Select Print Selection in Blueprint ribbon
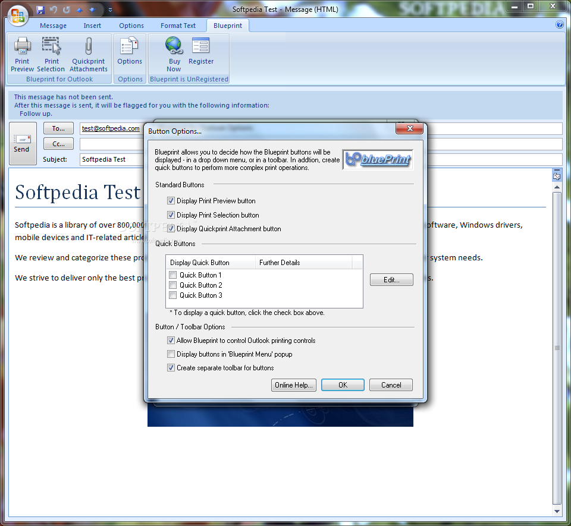 tap(51, 55)
